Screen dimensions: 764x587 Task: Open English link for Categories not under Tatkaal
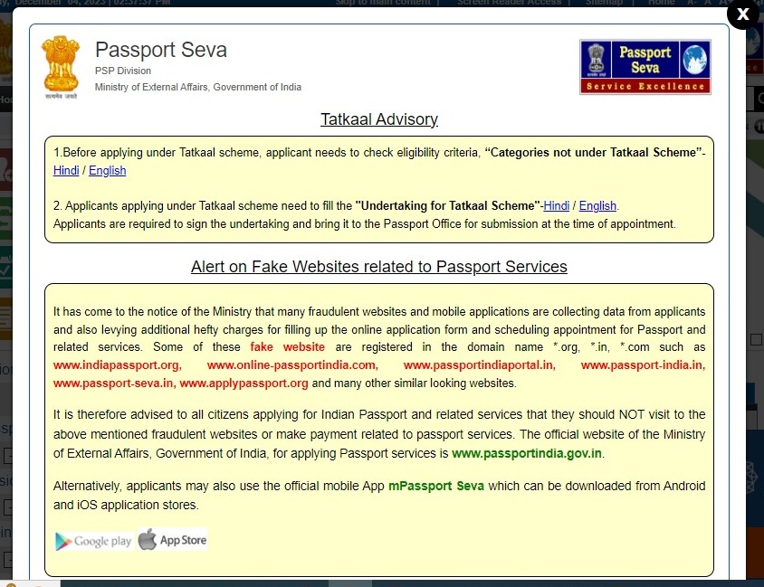107,171
